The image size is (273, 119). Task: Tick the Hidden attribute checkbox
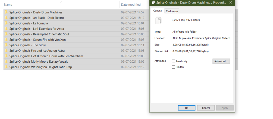pyautogui.click(x=173, y=67)
